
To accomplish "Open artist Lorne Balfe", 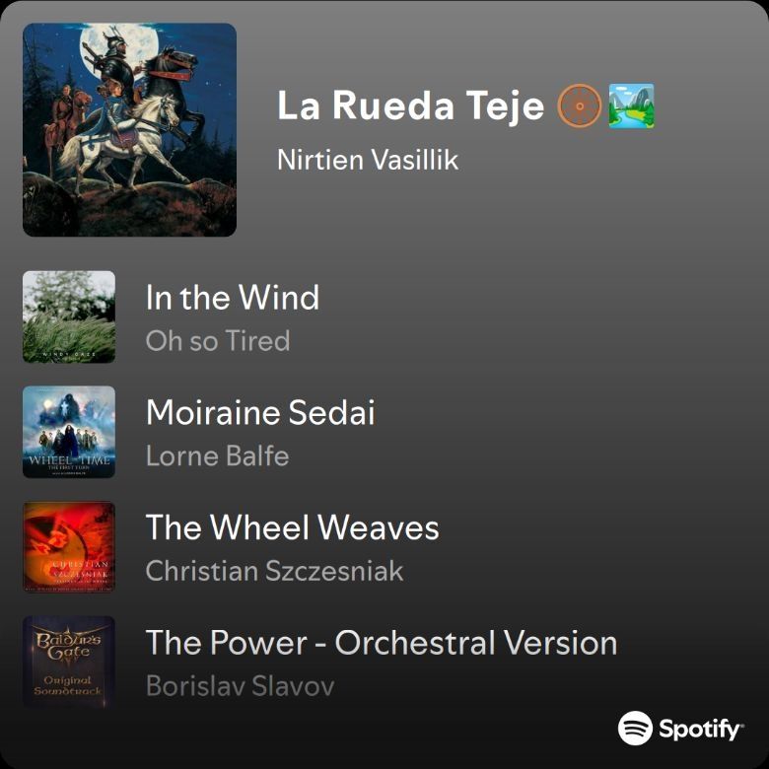I will coord(217,456).
